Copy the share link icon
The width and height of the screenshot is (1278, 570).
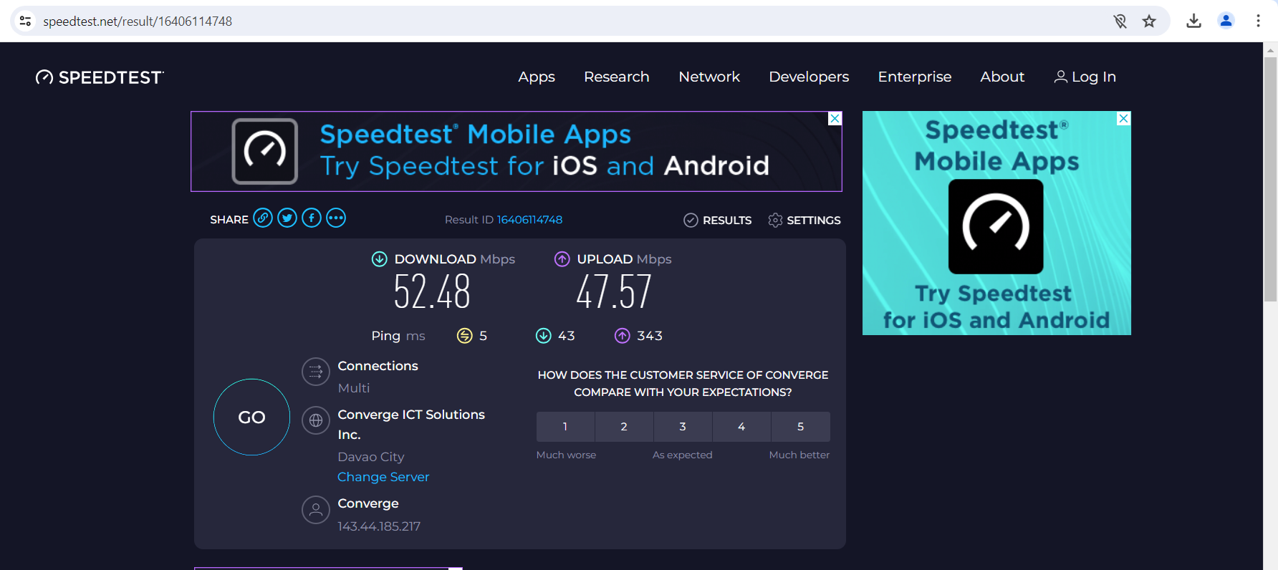tap(263, 218)
